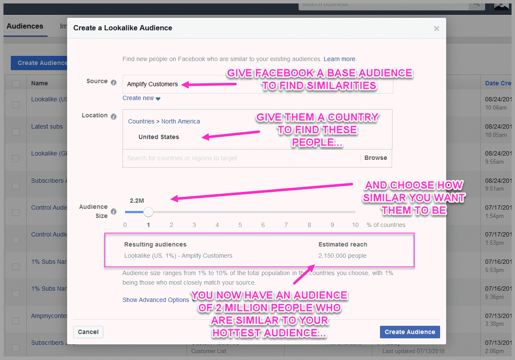Open the Latest subs audience
Viewport: 515px width, 360px height.
click(x=47, y=126)
